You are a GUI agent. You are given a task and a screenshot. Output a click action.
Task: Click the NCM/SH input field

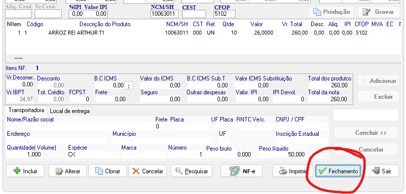tap(164, 14)
